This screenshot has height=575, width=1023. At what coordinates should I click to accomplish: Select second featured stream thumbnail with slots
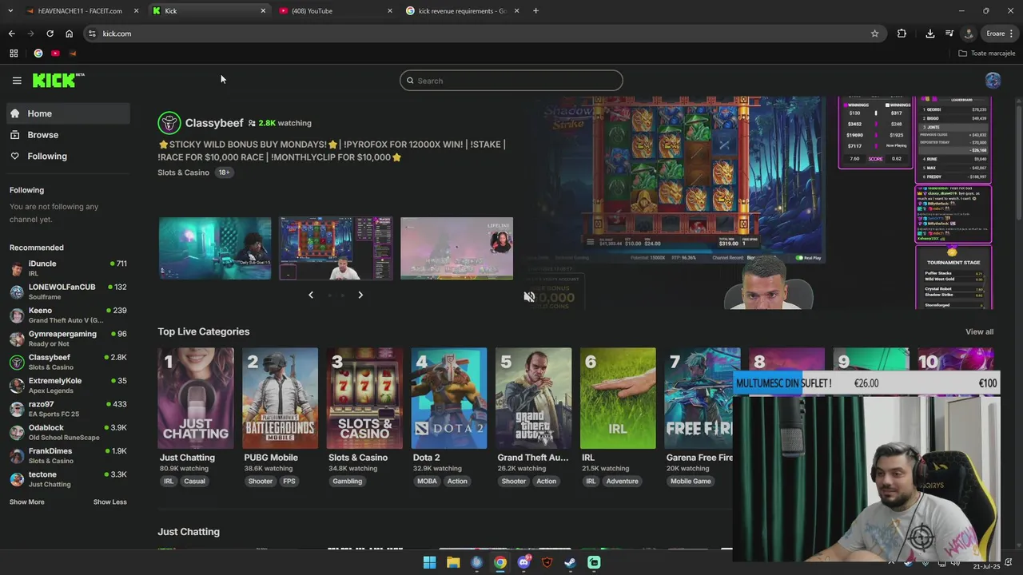tap(336, 248)
